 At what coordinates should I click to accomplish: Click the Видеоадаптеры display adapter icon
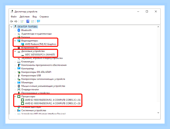[x=19, y=41]
